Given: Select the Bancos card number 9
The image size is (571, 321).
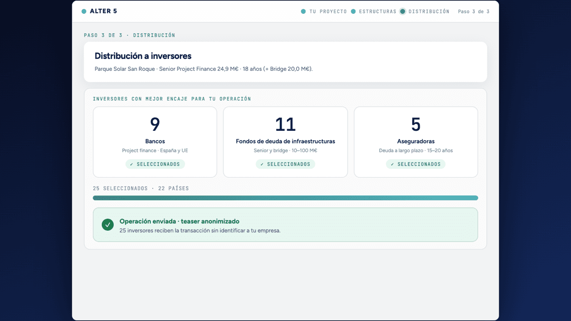Looking at the screenshot, I should 155,124.
